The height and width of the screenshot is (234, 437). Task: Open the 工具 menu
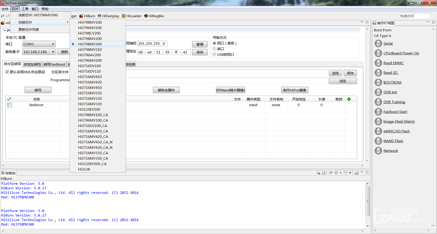tap(25, 9)
